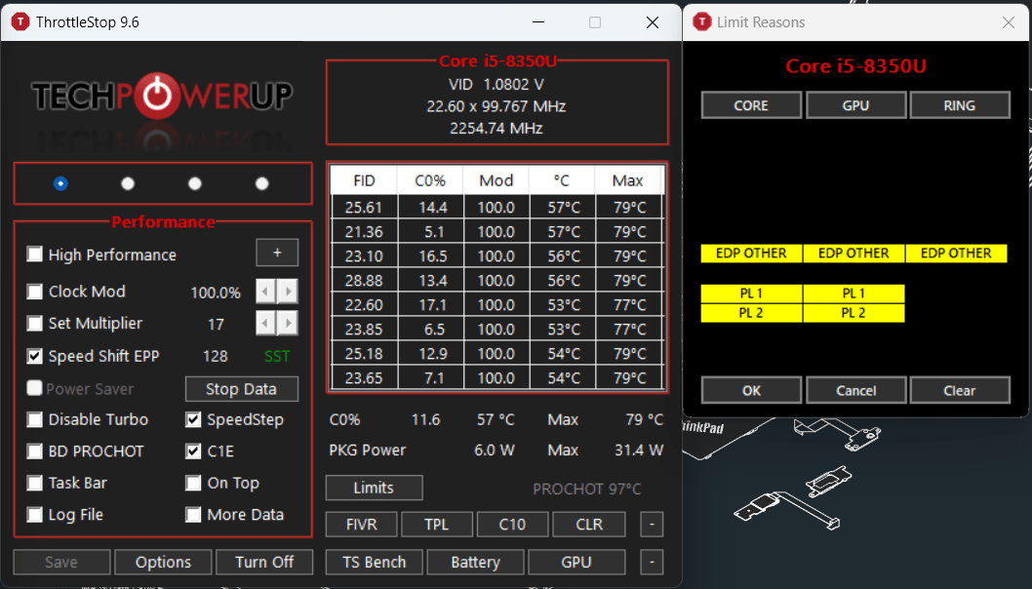The width and height of the screenshot is (1032, 589).
Task: Click the yellow EDP OTHER indicator under RING
Action: (x=956, y=254)
